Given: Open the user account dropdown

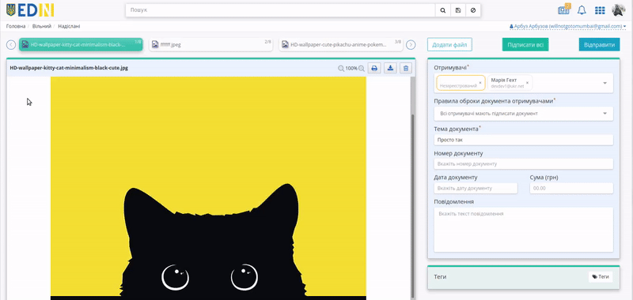Looking at the screenshot, I should click(x=567, y=26).
